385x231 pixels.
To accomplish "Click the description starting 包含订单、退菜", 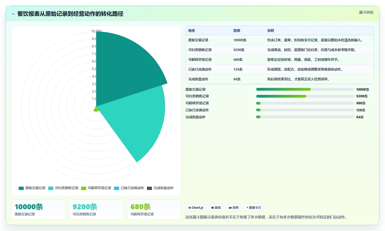I will tap(315, 40).
